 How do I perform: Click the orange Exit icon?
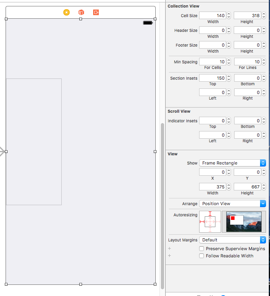pyautogui.click(x=96, y=12)
